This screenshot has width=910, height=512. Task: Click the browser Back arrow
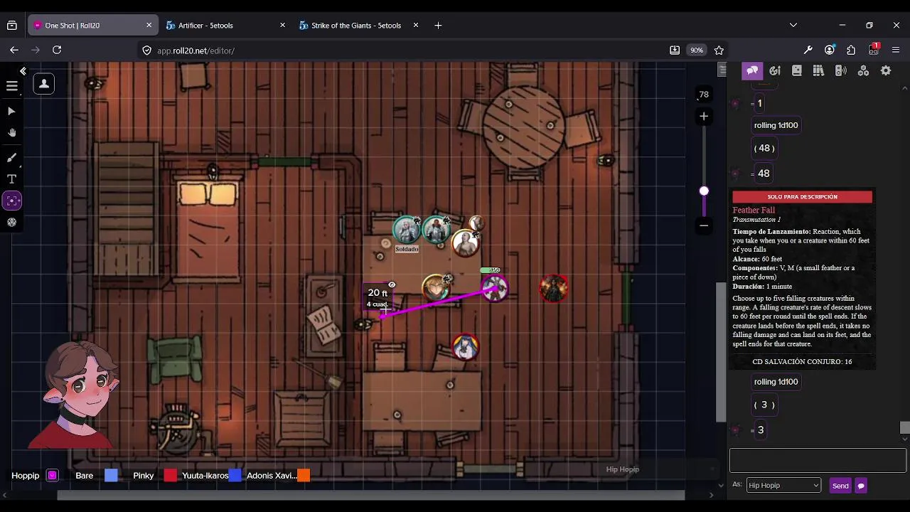[x=14, y=50]
